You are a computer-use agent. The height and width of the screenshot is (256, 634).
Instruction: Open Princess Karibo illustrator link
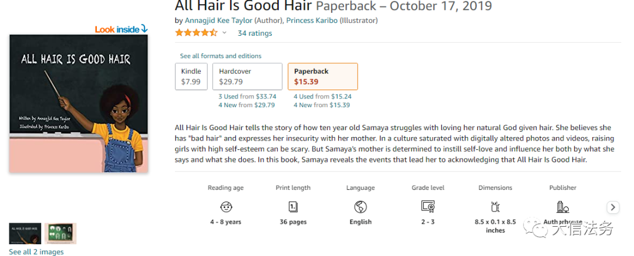tap(312, 21)
